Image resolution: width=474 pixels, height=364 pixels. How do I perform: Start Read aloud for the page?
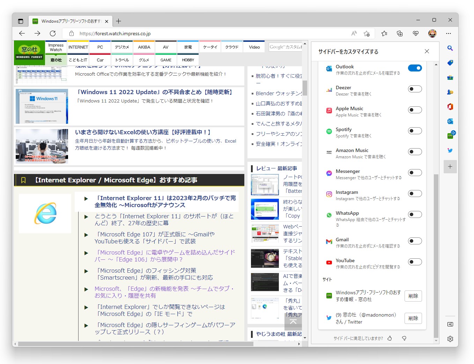(354, 33)
